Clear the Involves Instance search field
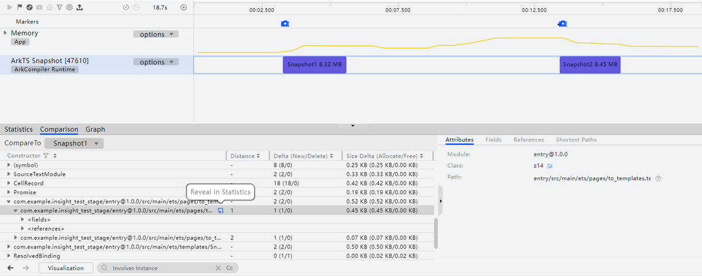702x276 pixels. click(218, 268)
